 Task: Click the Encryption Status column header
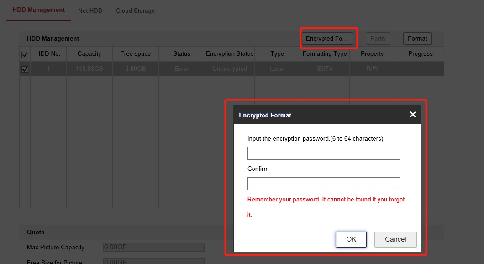229,54
